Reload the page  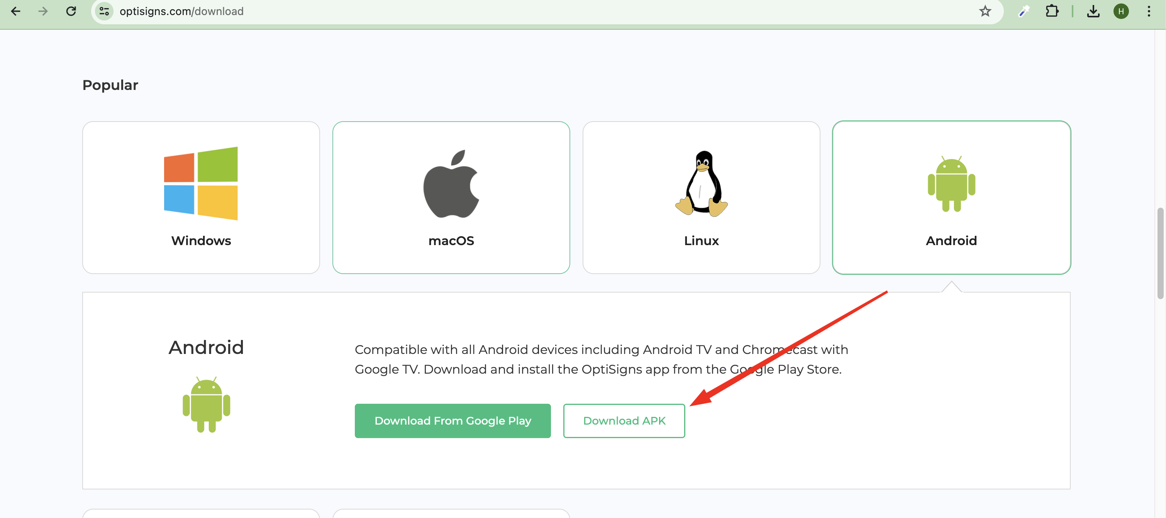tap(71, 11)
